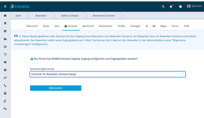This screenshot has width=204, height=118.
Task: Open the Bewerbungsformular dropdown
Action: (108, 74)
